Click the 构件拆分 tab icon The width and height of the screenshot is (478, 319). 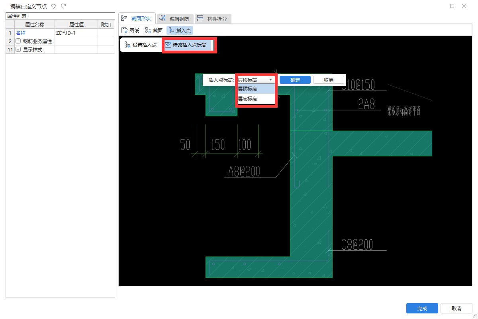pyautogui.click(x=200, y=18)
